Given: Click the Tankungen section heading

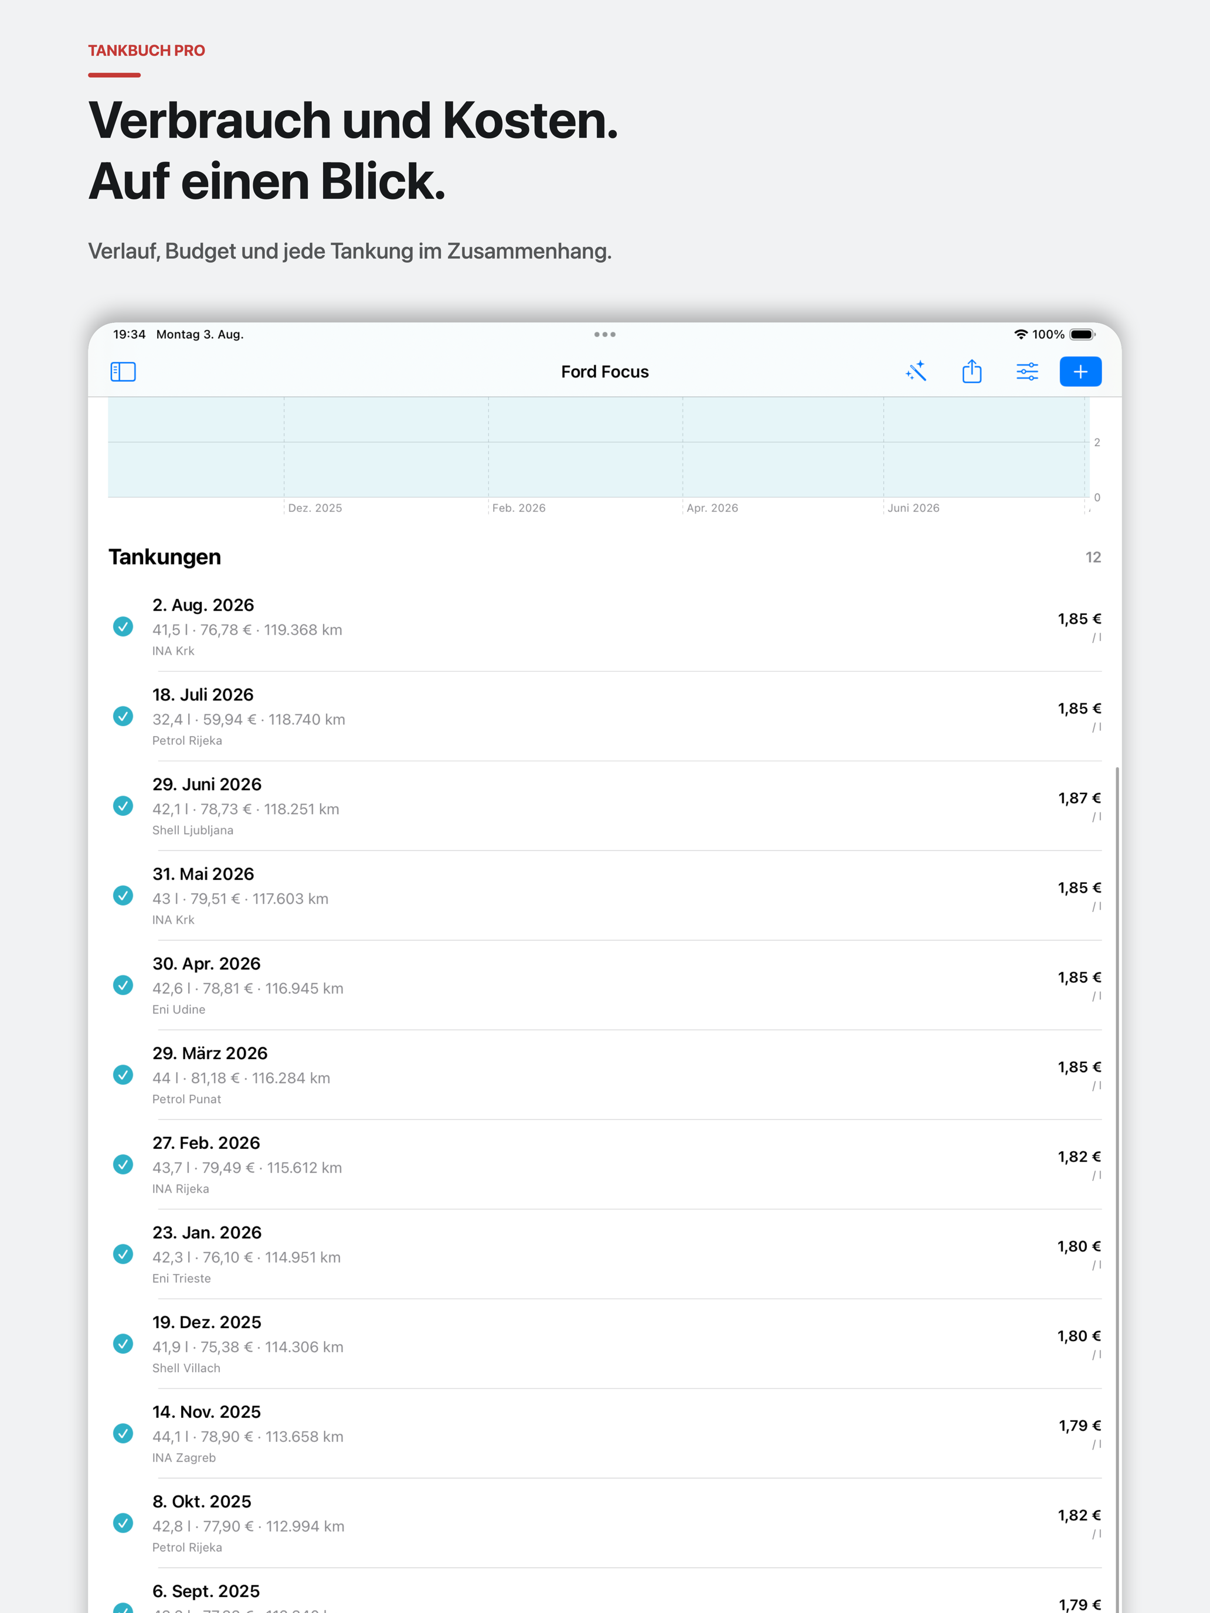Looking at the screenshot, I should [x=165, y=557].
